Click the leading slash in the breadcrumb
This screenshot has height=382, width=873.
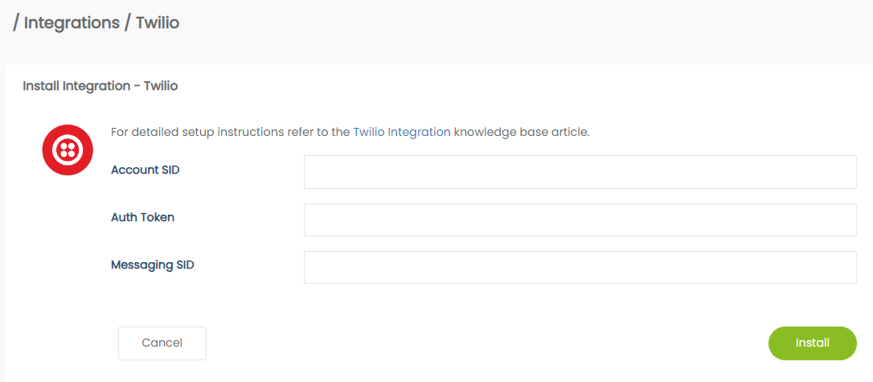point(16,23)
